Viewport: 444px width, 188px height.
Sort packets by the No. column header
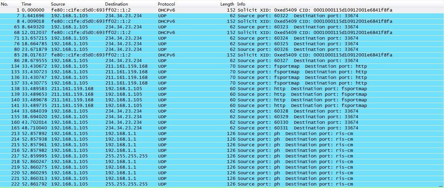tap(5, 4)
